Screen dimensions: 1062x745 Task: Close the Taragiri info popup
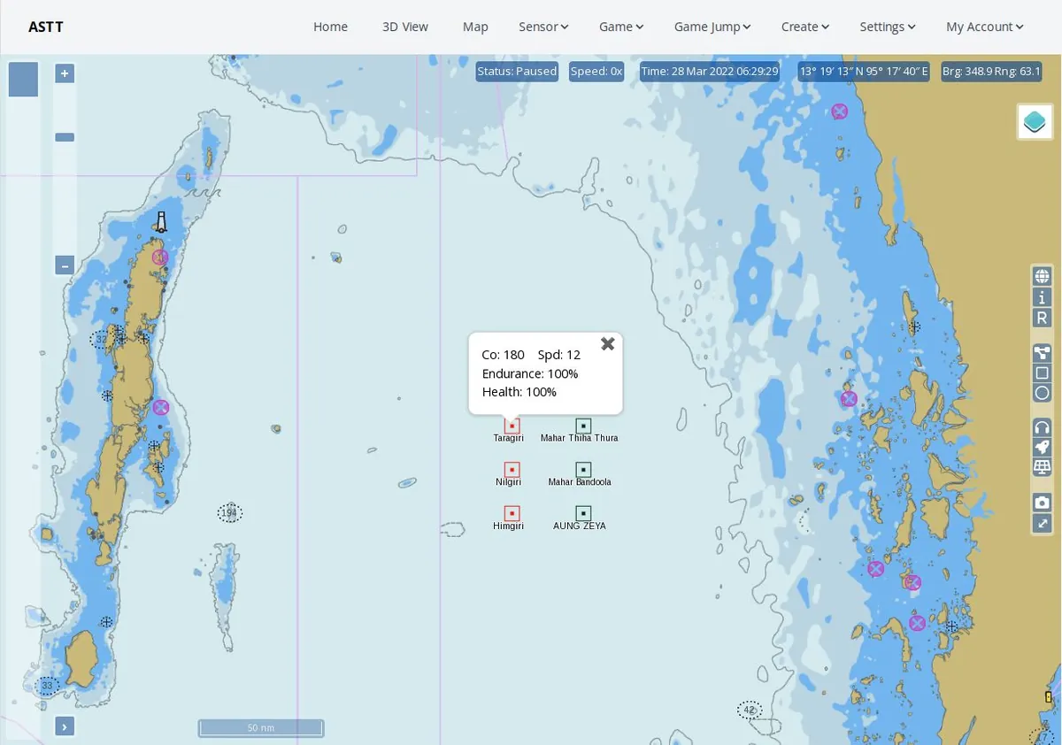(607, 343)
